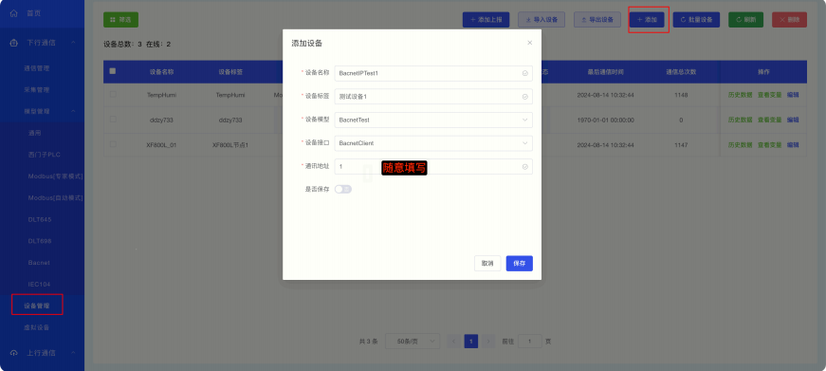
Task: Check the XF800L_01 row checkbox
Action: click(113, 143)
